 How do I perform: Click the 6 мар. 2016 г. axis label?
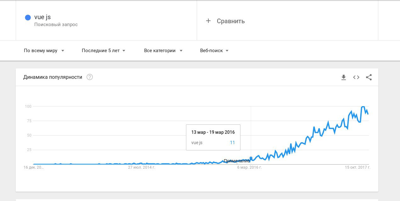250,167
